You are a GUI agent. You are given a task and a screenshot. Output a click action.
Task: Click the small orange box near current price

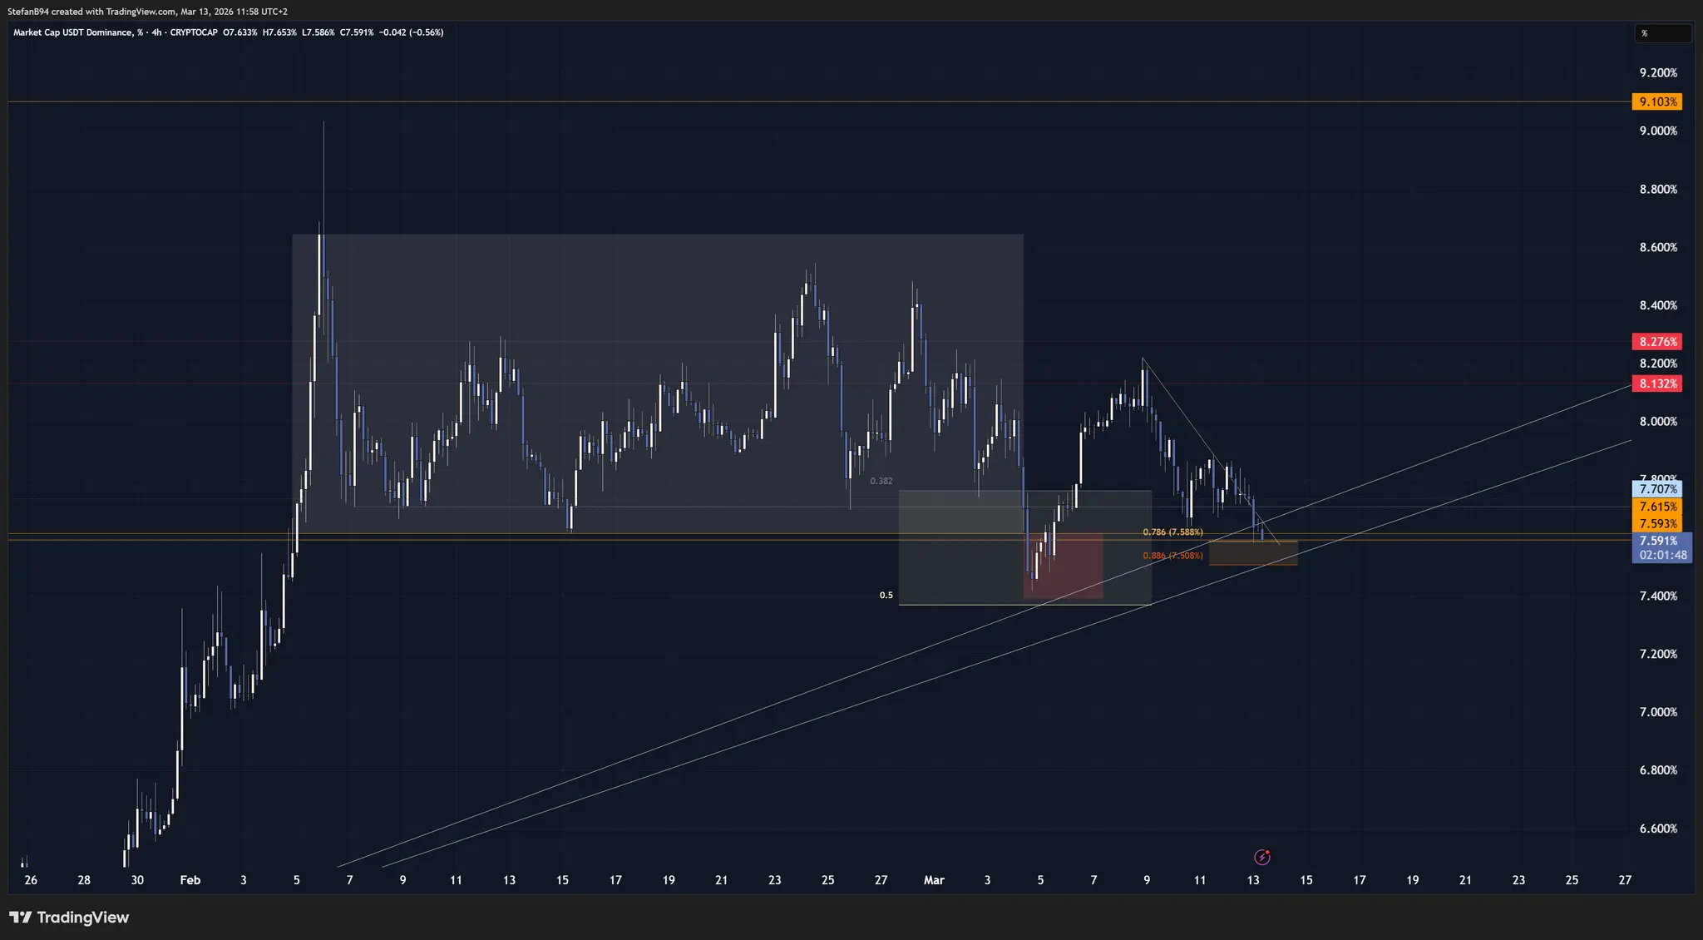[1252, 553]
